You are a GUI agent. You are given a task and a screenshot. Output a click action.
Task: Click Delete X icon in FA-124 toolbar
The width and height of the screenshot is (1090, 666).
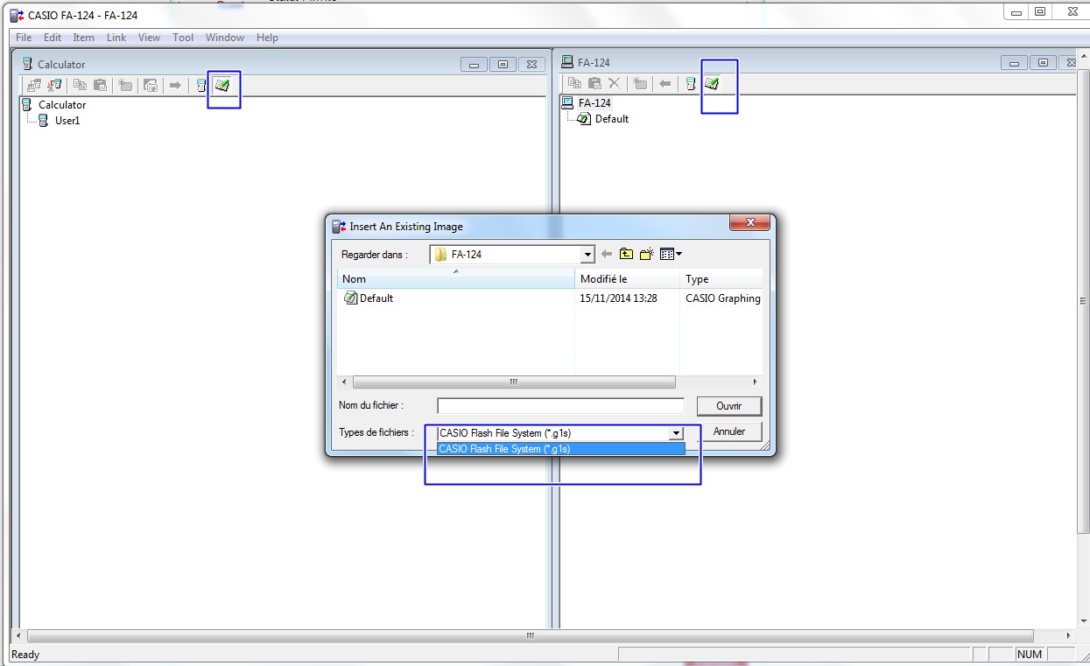click(x=614, y=83)
